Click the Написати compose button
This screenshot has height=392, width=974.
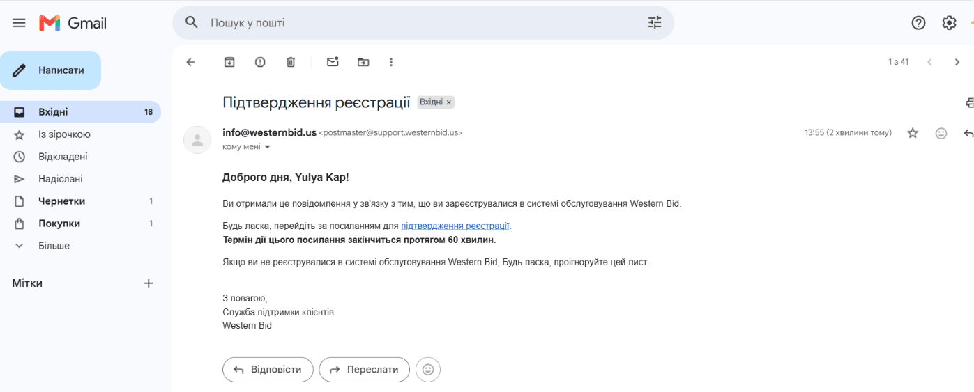coord(50,70)
